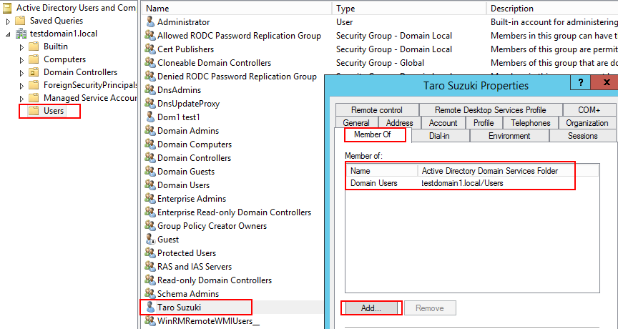Select the Member Of tab
This screenshot has width=618, height=329.
click(x=373, y=134)
